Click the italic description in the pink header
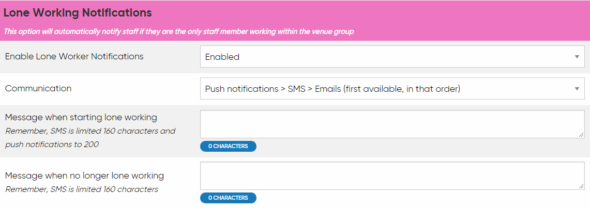Viewport: 590px width, 209px height. tap(179, 31)
